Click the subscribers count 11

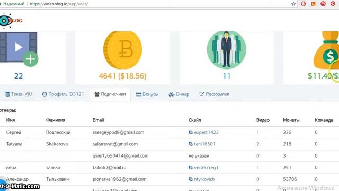pyautogui.click(x=227, y=76)
